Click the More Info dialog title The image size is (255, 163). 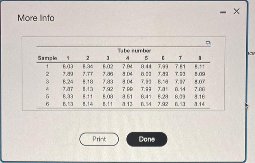36,18
